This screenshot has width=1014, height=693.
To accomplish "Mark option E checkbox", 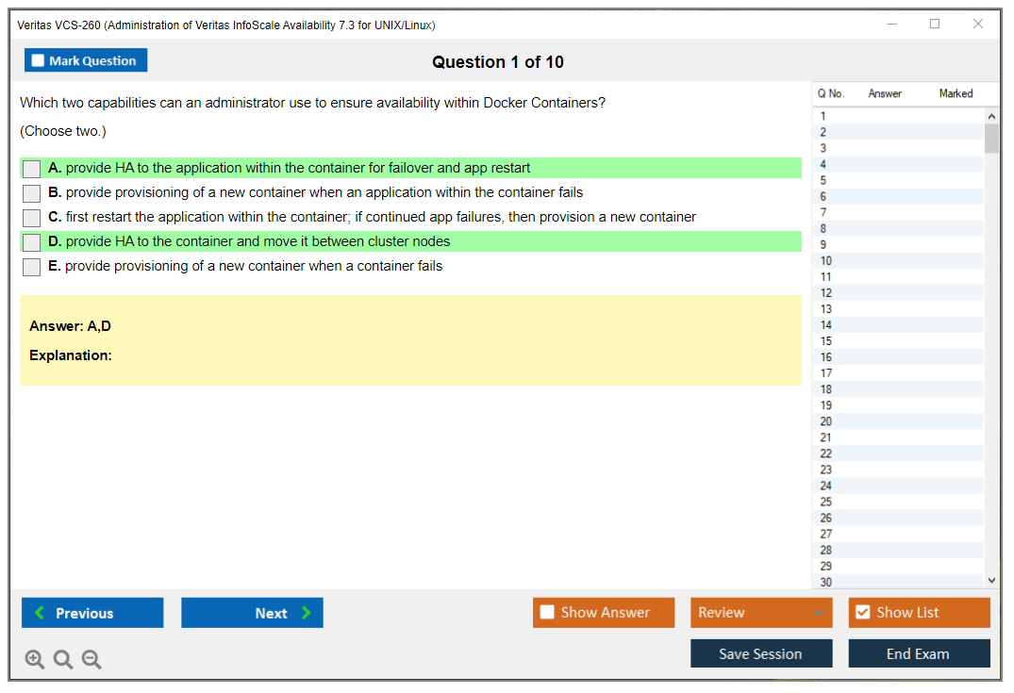I will click(x=32, y=267).
